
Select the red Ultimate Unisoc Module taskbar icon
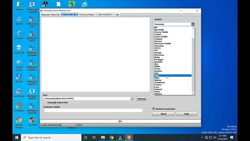tap(129, 137)
